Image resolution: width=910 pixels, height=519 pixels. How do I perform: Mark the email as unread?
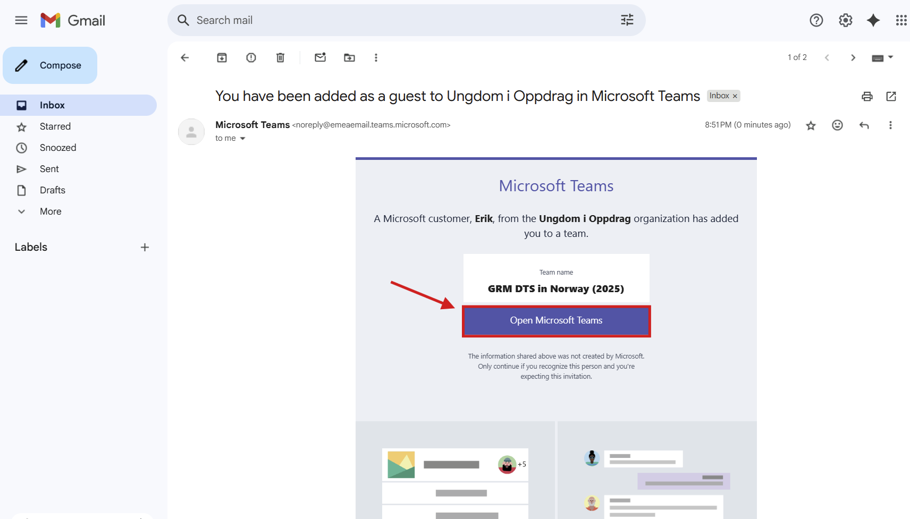point(321,57)
